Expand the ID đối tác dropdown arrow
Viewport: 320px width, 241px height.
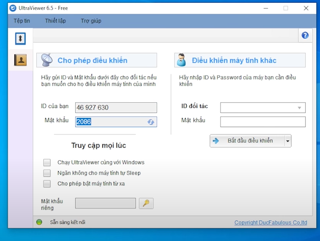pos(299,108)
